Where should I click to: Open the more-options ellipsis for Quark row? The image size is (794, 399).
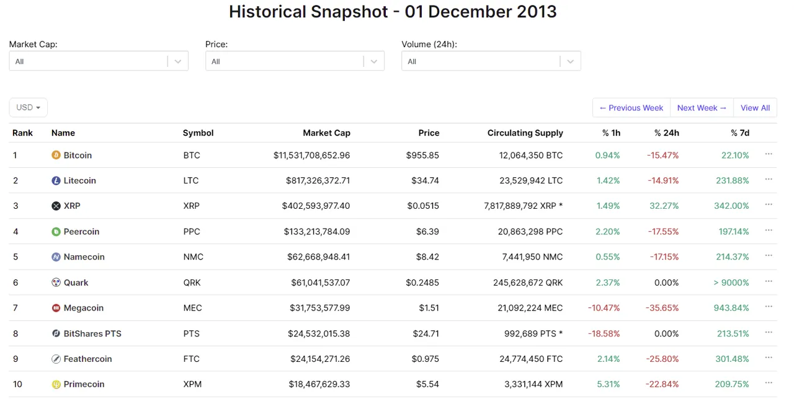769,281
